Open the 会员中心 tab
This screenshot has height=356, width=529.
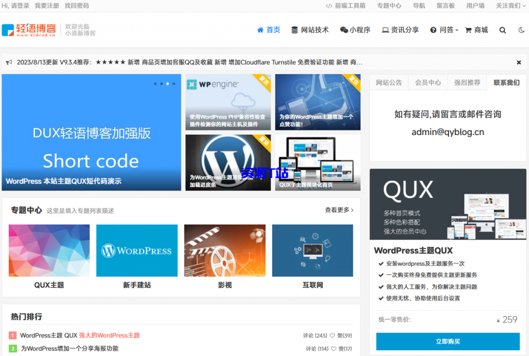(x=427, y=82)
